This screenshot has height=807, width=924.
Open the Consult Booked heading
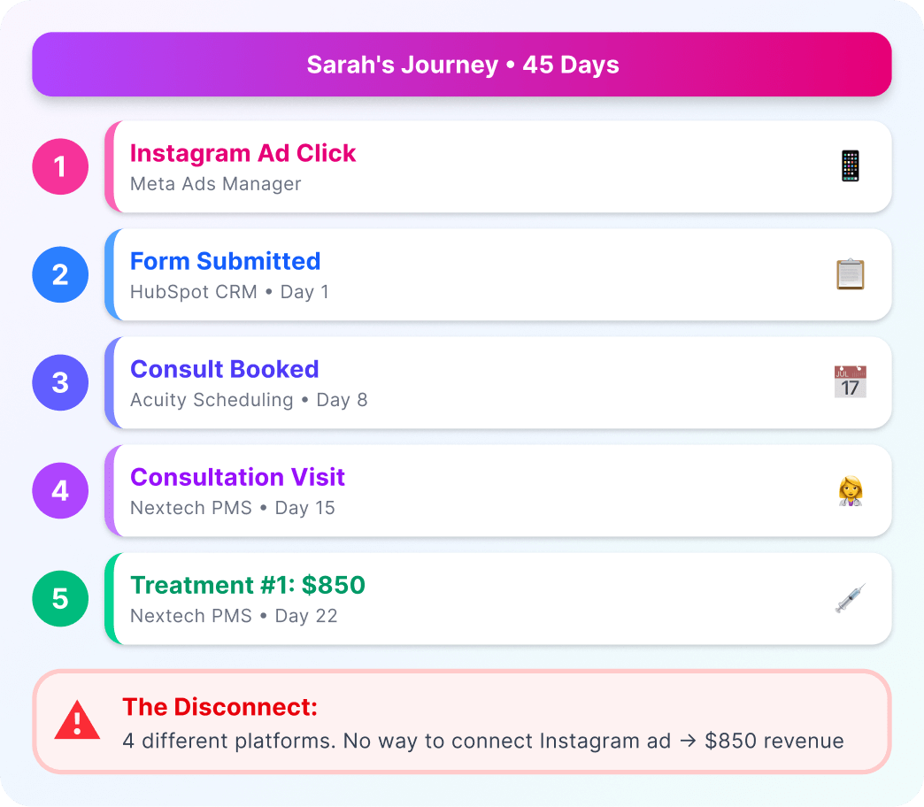pyautogui.click(x=224, y=369)
